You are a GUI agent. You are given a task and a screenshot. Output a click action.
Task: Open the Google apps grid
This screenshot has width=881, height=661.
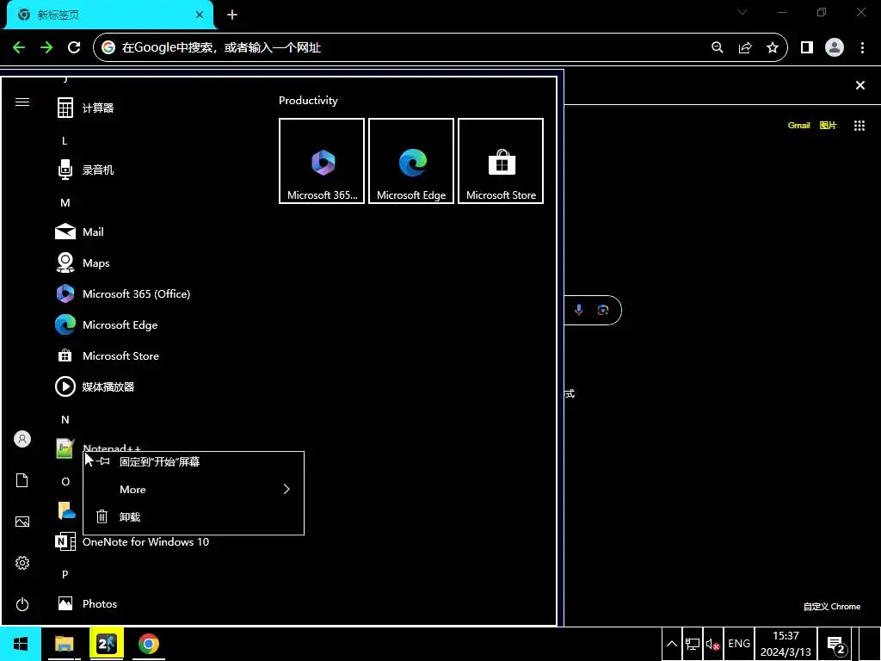859,126
